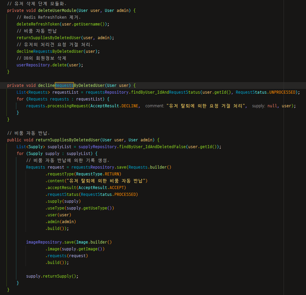This screenshot has height=295, width=306.
Task: Click the findByUser_IdAndRequestStatus method call
Action: 165,92
